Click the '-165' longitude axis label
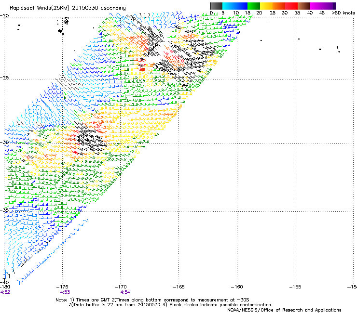Viewport: 357px width, 313px height. [178, 287]
